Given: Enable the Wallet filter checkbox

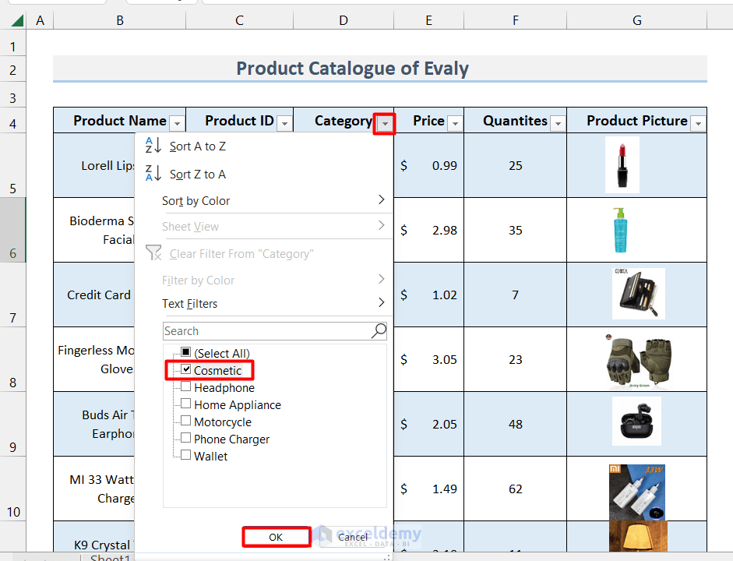Looking at the screenshot, I should [186, 456].
